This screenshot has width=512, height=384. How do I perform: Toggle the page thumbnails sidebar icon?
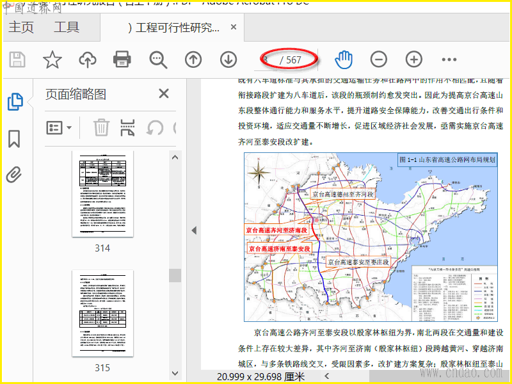coord(15,102)
